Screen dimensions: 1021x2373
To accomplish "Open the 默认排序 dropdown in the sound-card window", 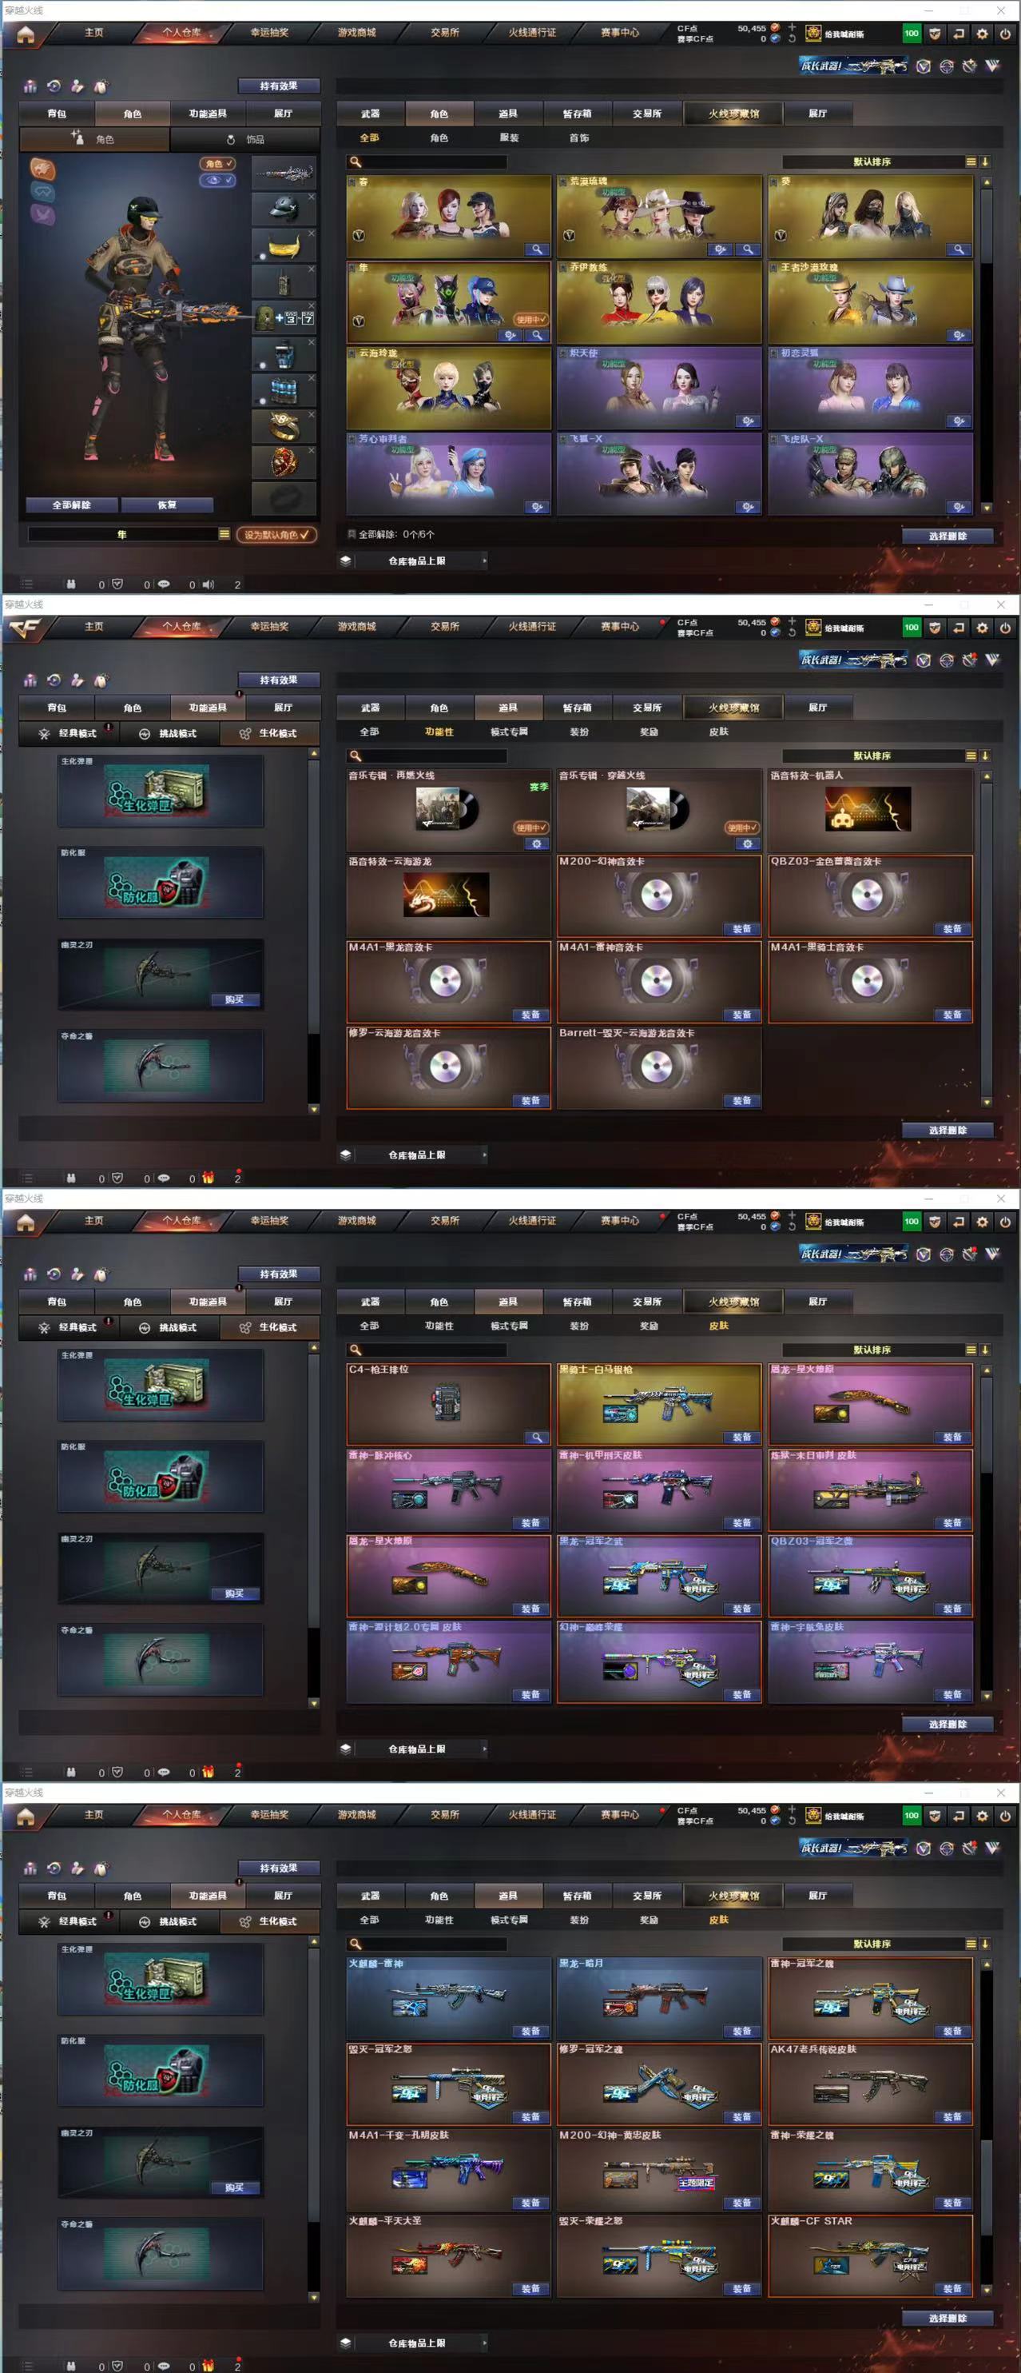I will point(872,756).
